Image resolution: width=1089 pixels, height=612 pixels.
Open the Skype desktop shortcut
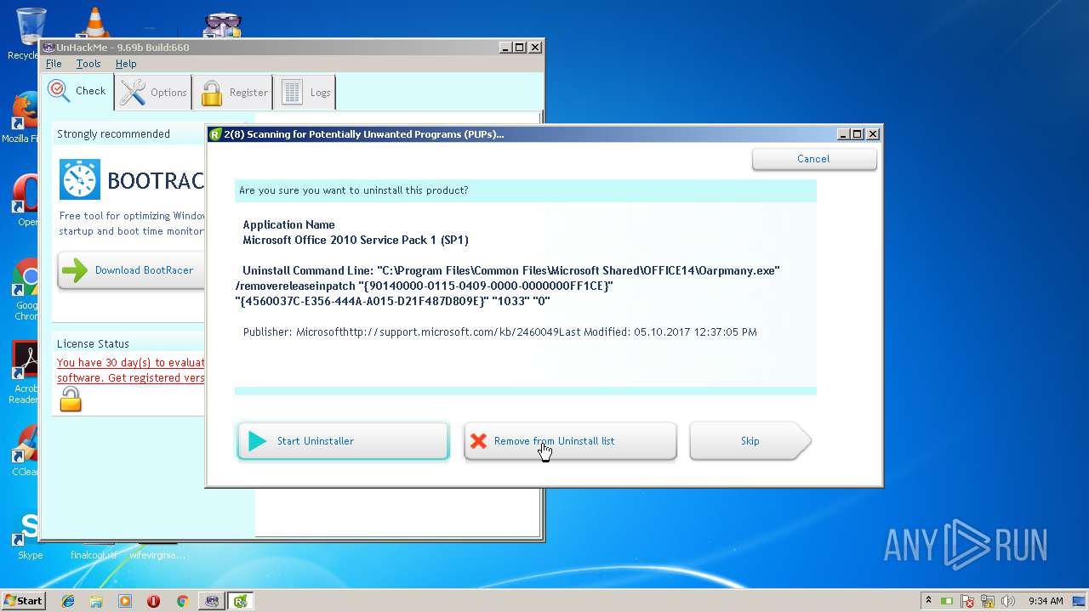click(29, 535)
